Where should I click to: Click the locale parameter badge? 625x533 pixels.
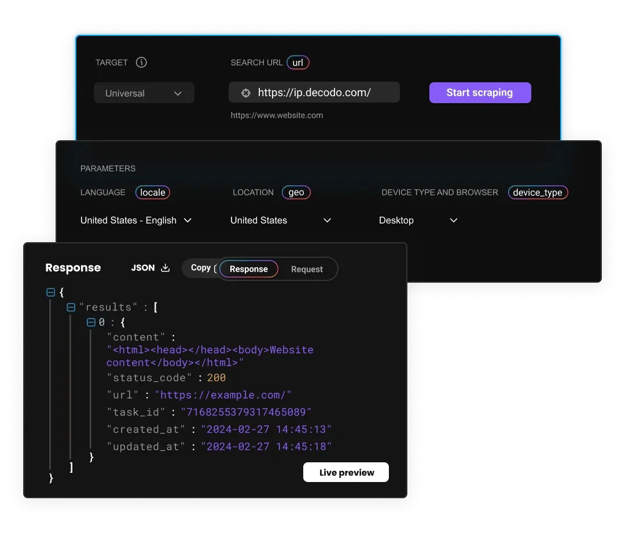click(x=153, y=192)
